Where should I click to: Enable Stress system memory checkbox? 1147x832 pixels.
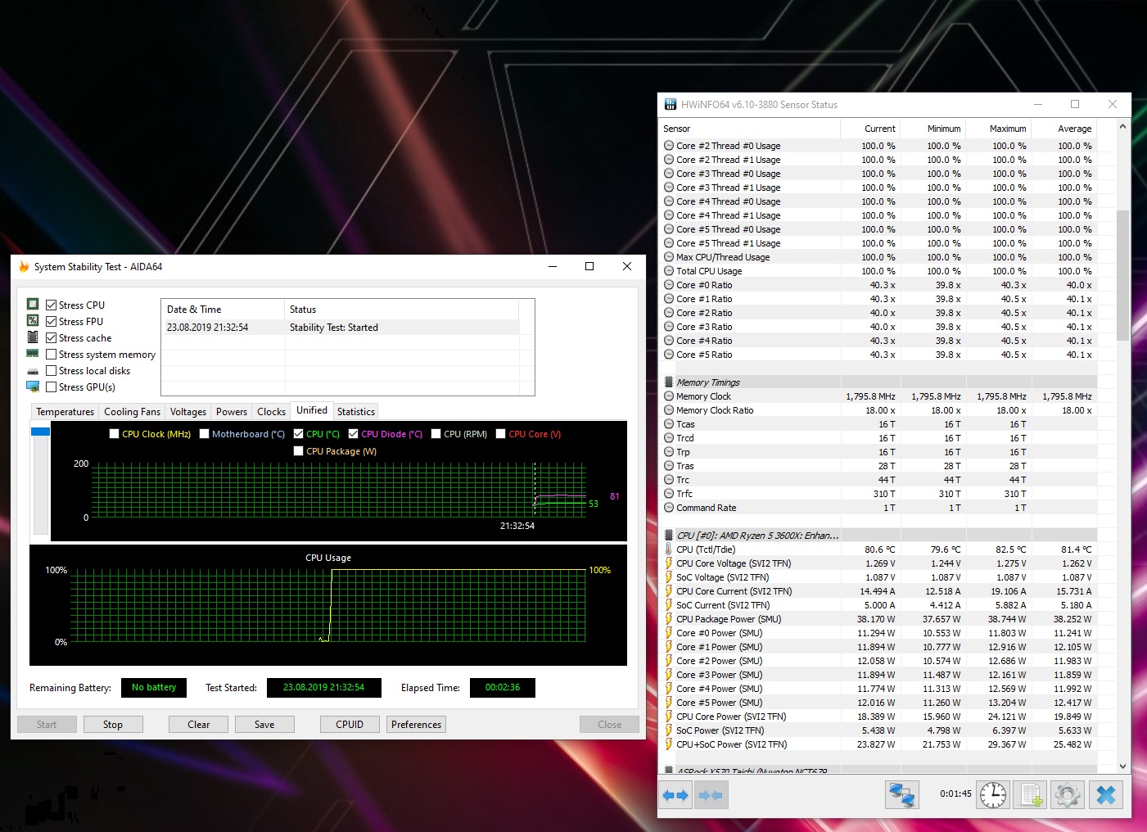click(52, 355)
